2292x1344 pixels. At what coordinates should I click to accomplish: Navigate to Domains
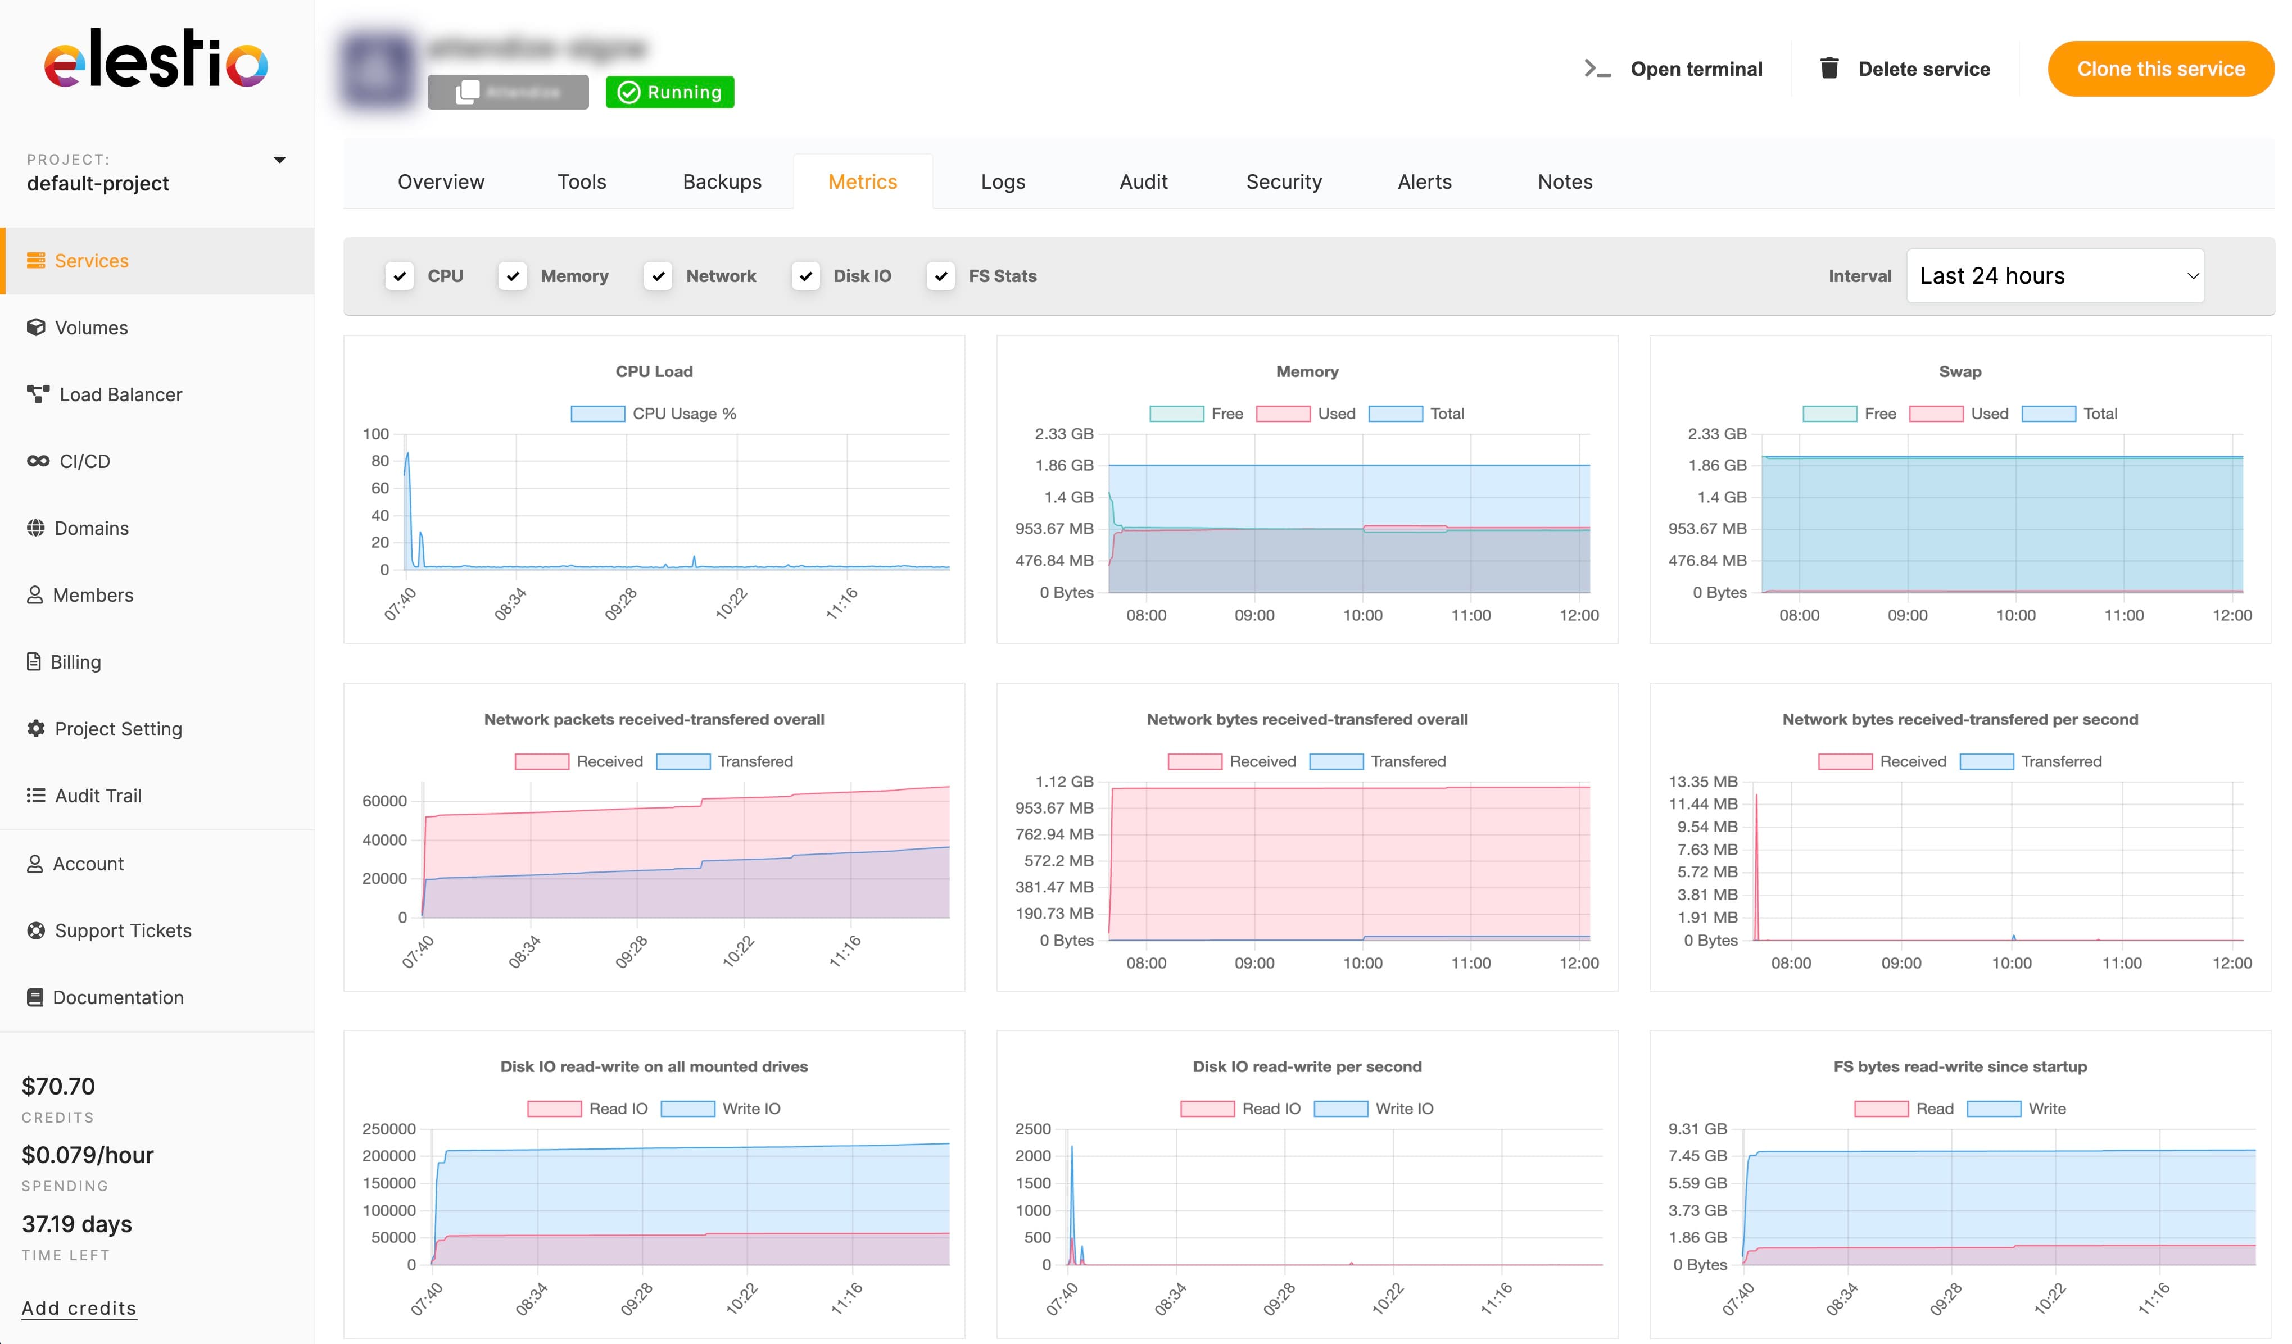92,528
